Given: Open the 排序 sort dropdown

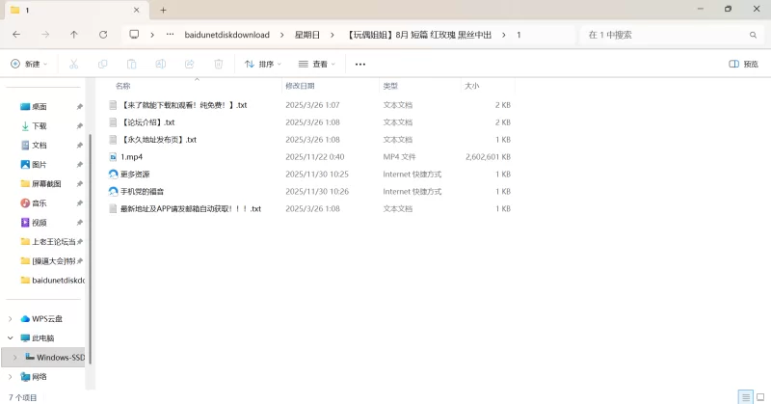Looking at the screenshot, I should [262, 64].
